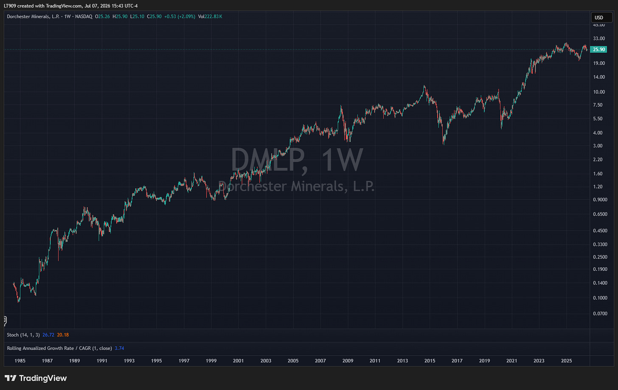
Task: Click the 2023 label on the time axis
Action: tap(539, 361)
